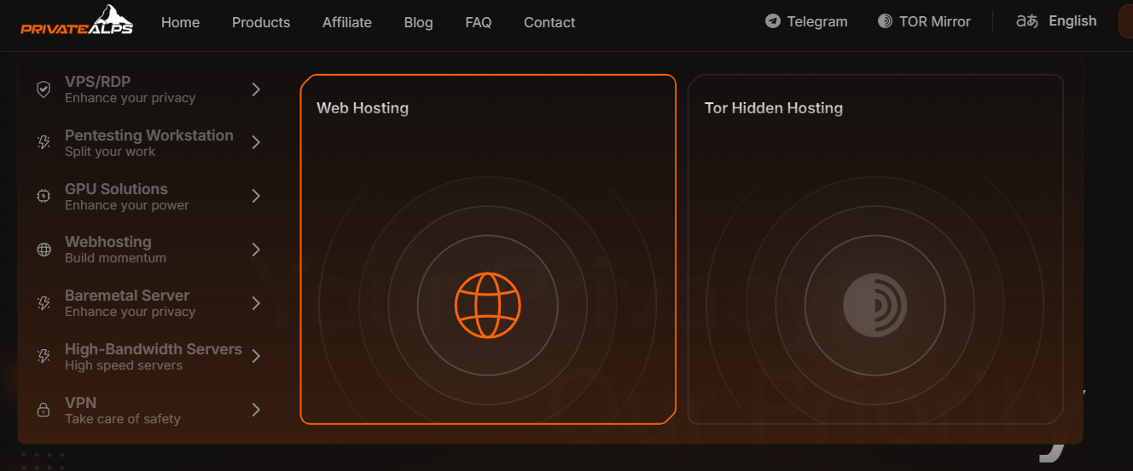Select the VPN entry text
Image resolution: width=1133 pixels, height=471 pixels.
tap(80, 403)
